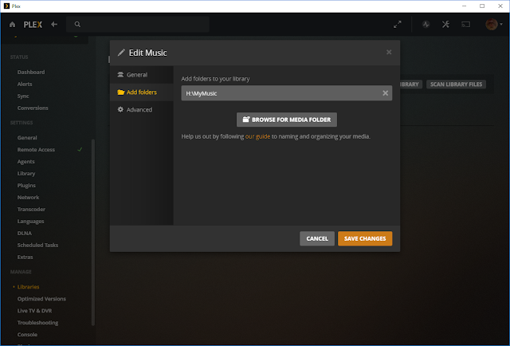This screenshot has width=510, height=346.
Task: Open Scheduled Tasks settings
Action: [x=37, y=246]
